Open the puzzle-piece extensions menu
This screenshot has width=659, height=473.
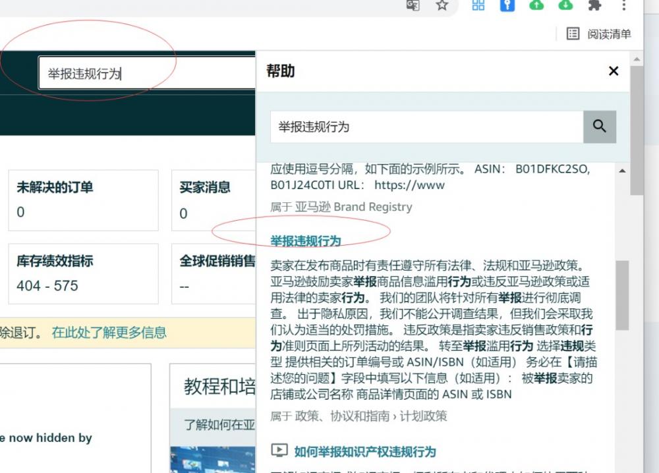coord(594,5)
